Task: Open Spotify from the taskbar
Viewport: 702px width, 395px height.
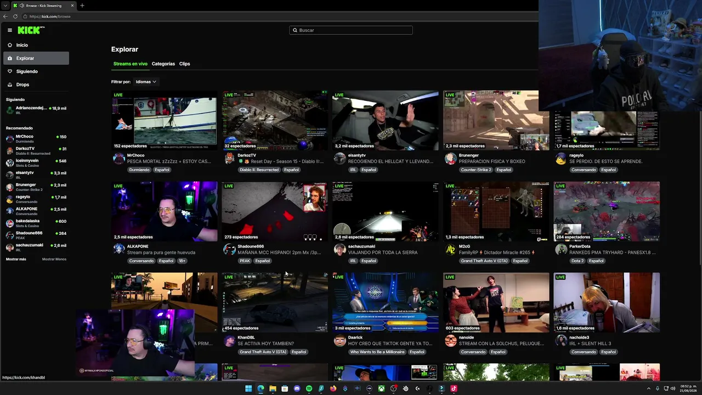Action: tap(309, 388)
